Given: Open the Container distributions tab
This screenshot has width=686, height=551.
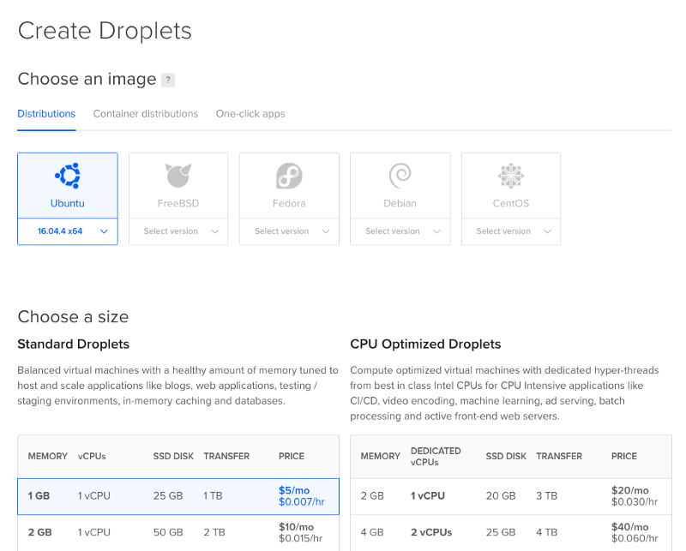Looking at the screenshot, I should [x=146, y=114].
